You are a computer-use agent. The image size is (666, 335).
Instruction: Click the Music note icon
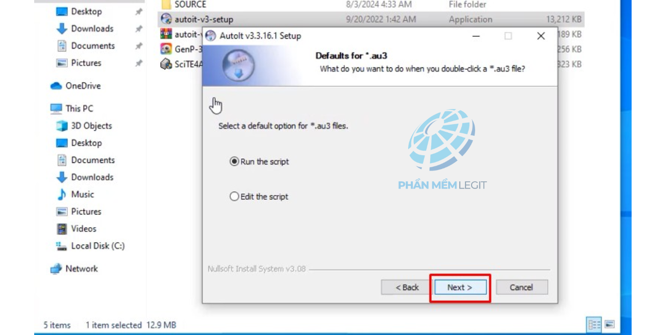[62, 195]
